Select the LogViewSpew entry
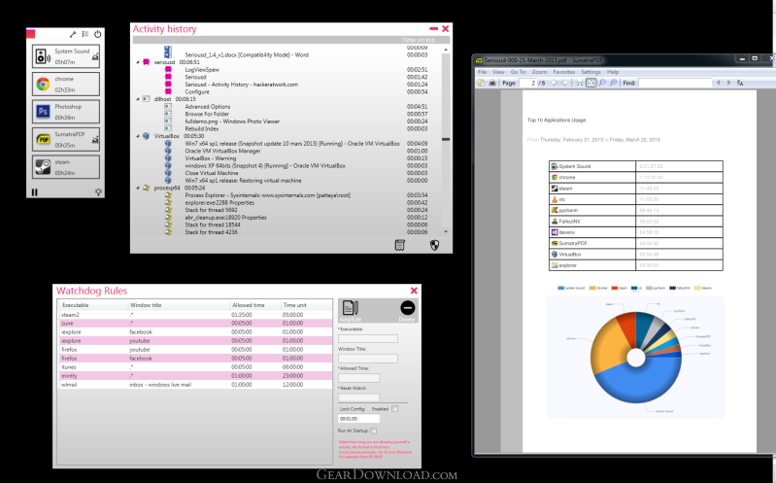 (x=202, y=70)
